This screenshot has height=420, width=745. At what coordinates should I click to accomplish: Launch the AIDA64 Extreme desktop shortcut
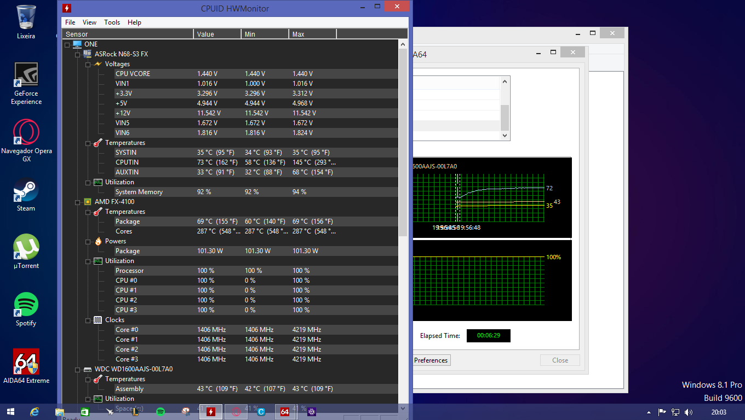[26, 366]
